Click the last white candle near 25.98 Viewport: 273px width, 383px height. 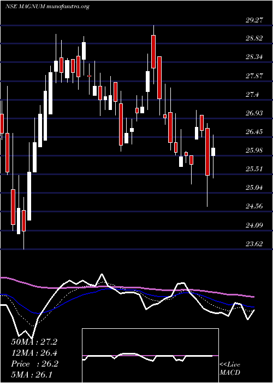pyautogui.click(x=213, y=152)
